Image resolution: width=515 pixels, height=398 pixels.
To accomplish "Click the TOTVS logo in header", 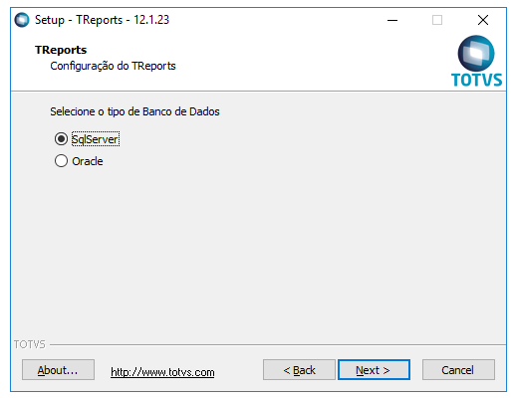I will pos(476,62).
